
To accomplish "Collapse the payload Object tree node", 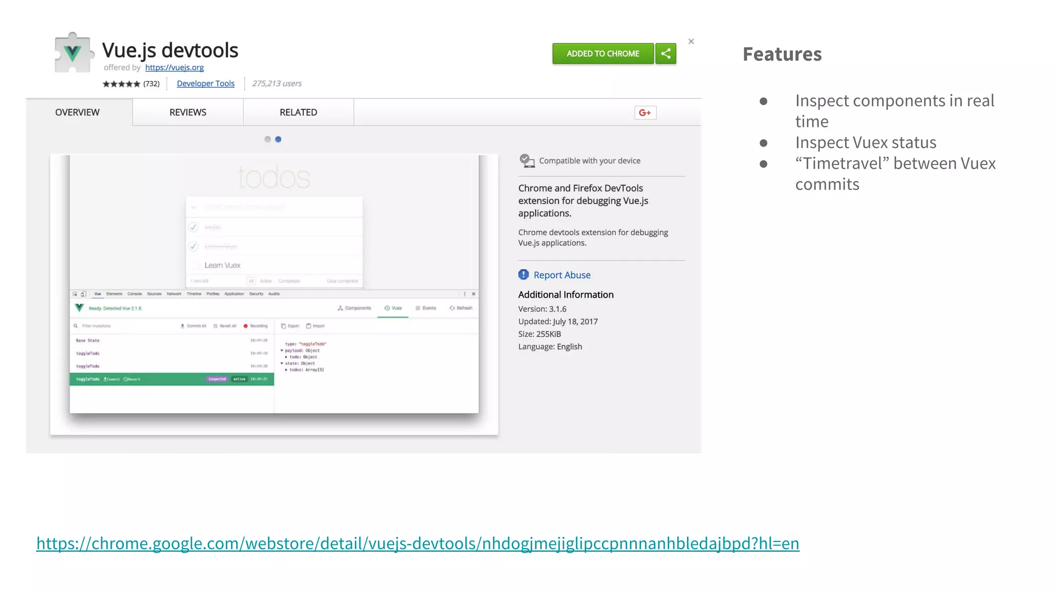I will click(x=282, y=351).
